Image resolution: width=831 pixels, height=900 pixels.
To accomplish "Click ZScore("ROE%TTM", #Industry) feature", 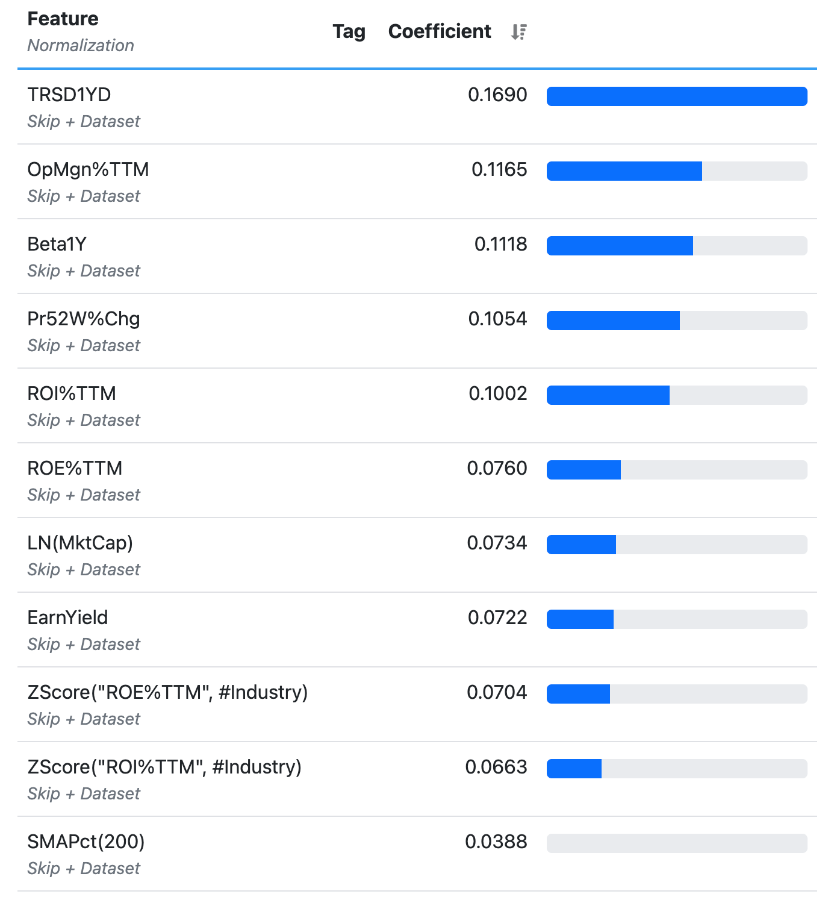I will click(x=167, y=693).
